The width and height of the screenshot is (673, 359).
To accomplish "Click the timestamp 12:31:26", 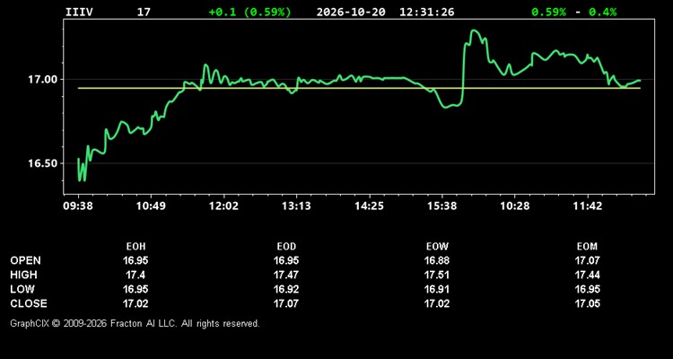I will (x=426, y=12).
